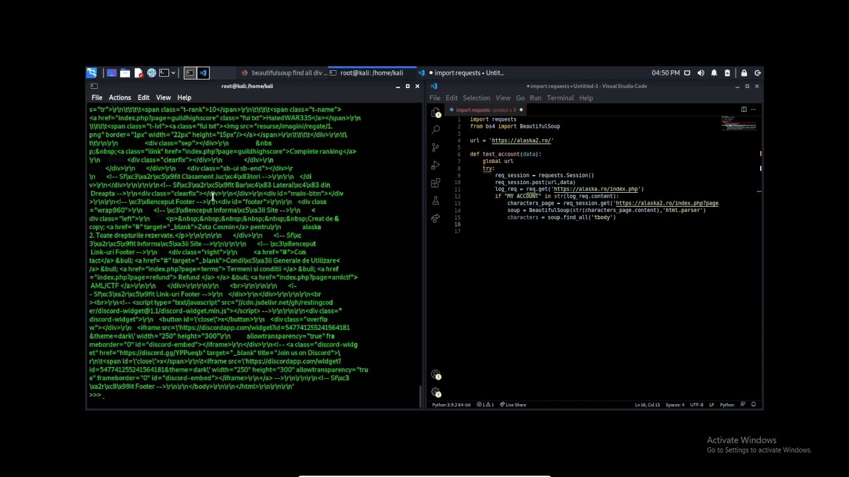Open https://alaska2.ro/ URL in code
The image size is (849, 477).
pos(521,140)
